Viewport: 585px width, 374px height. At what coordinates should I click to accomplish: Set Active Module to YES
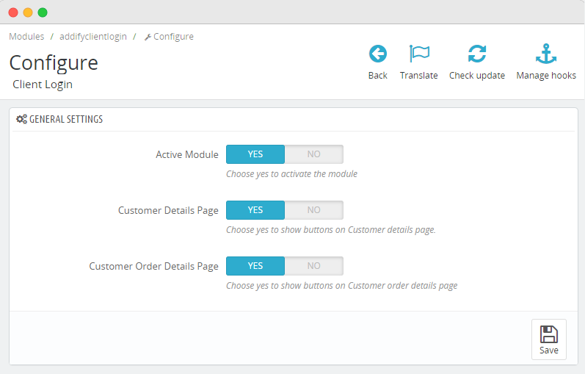point(255,154)
